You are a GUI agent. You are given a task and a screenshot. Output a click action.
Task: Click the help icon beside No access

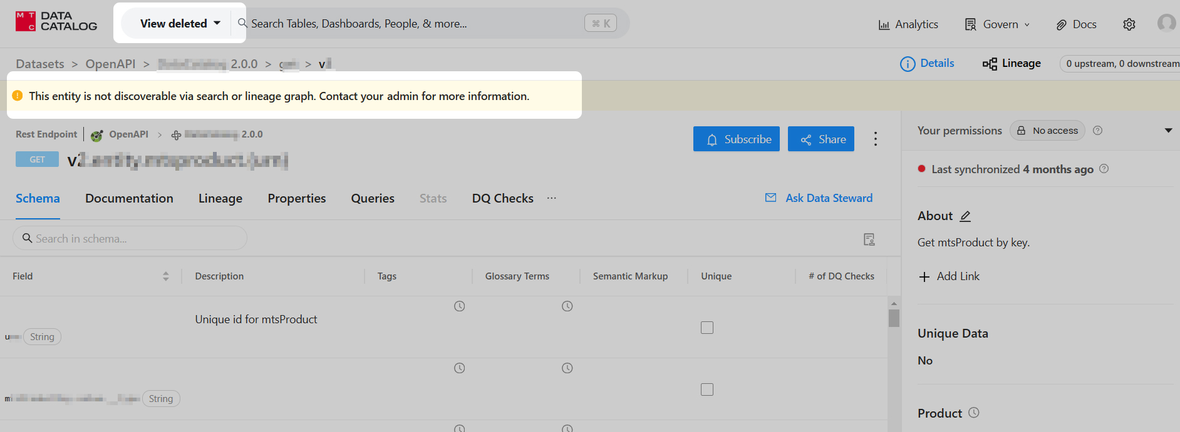pos(1097,131)
